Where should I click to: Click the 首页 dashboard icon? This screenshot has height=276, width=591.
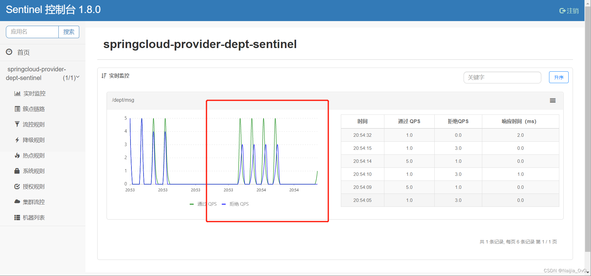point(9,52)
